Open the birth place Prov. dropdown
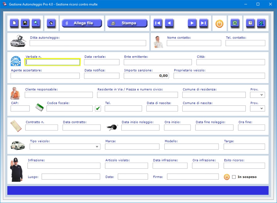Viewport: 277px width, 203px height. pos(257,108)
